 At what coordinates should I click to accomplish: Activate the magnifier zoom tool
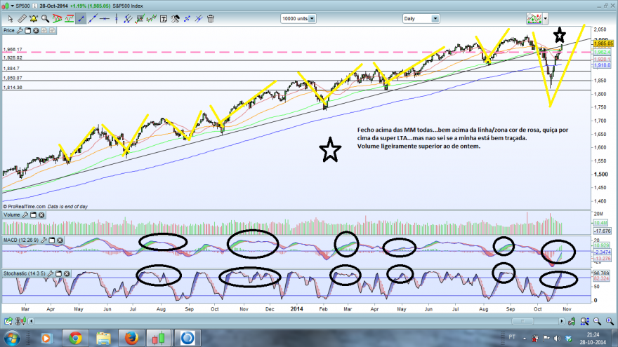[46, 18]
